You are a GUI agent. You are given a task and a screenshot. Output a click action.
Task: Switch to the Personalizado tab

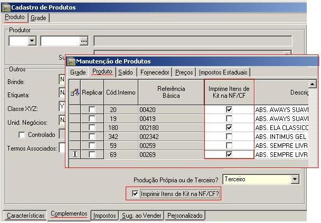(x=185, y=216)
